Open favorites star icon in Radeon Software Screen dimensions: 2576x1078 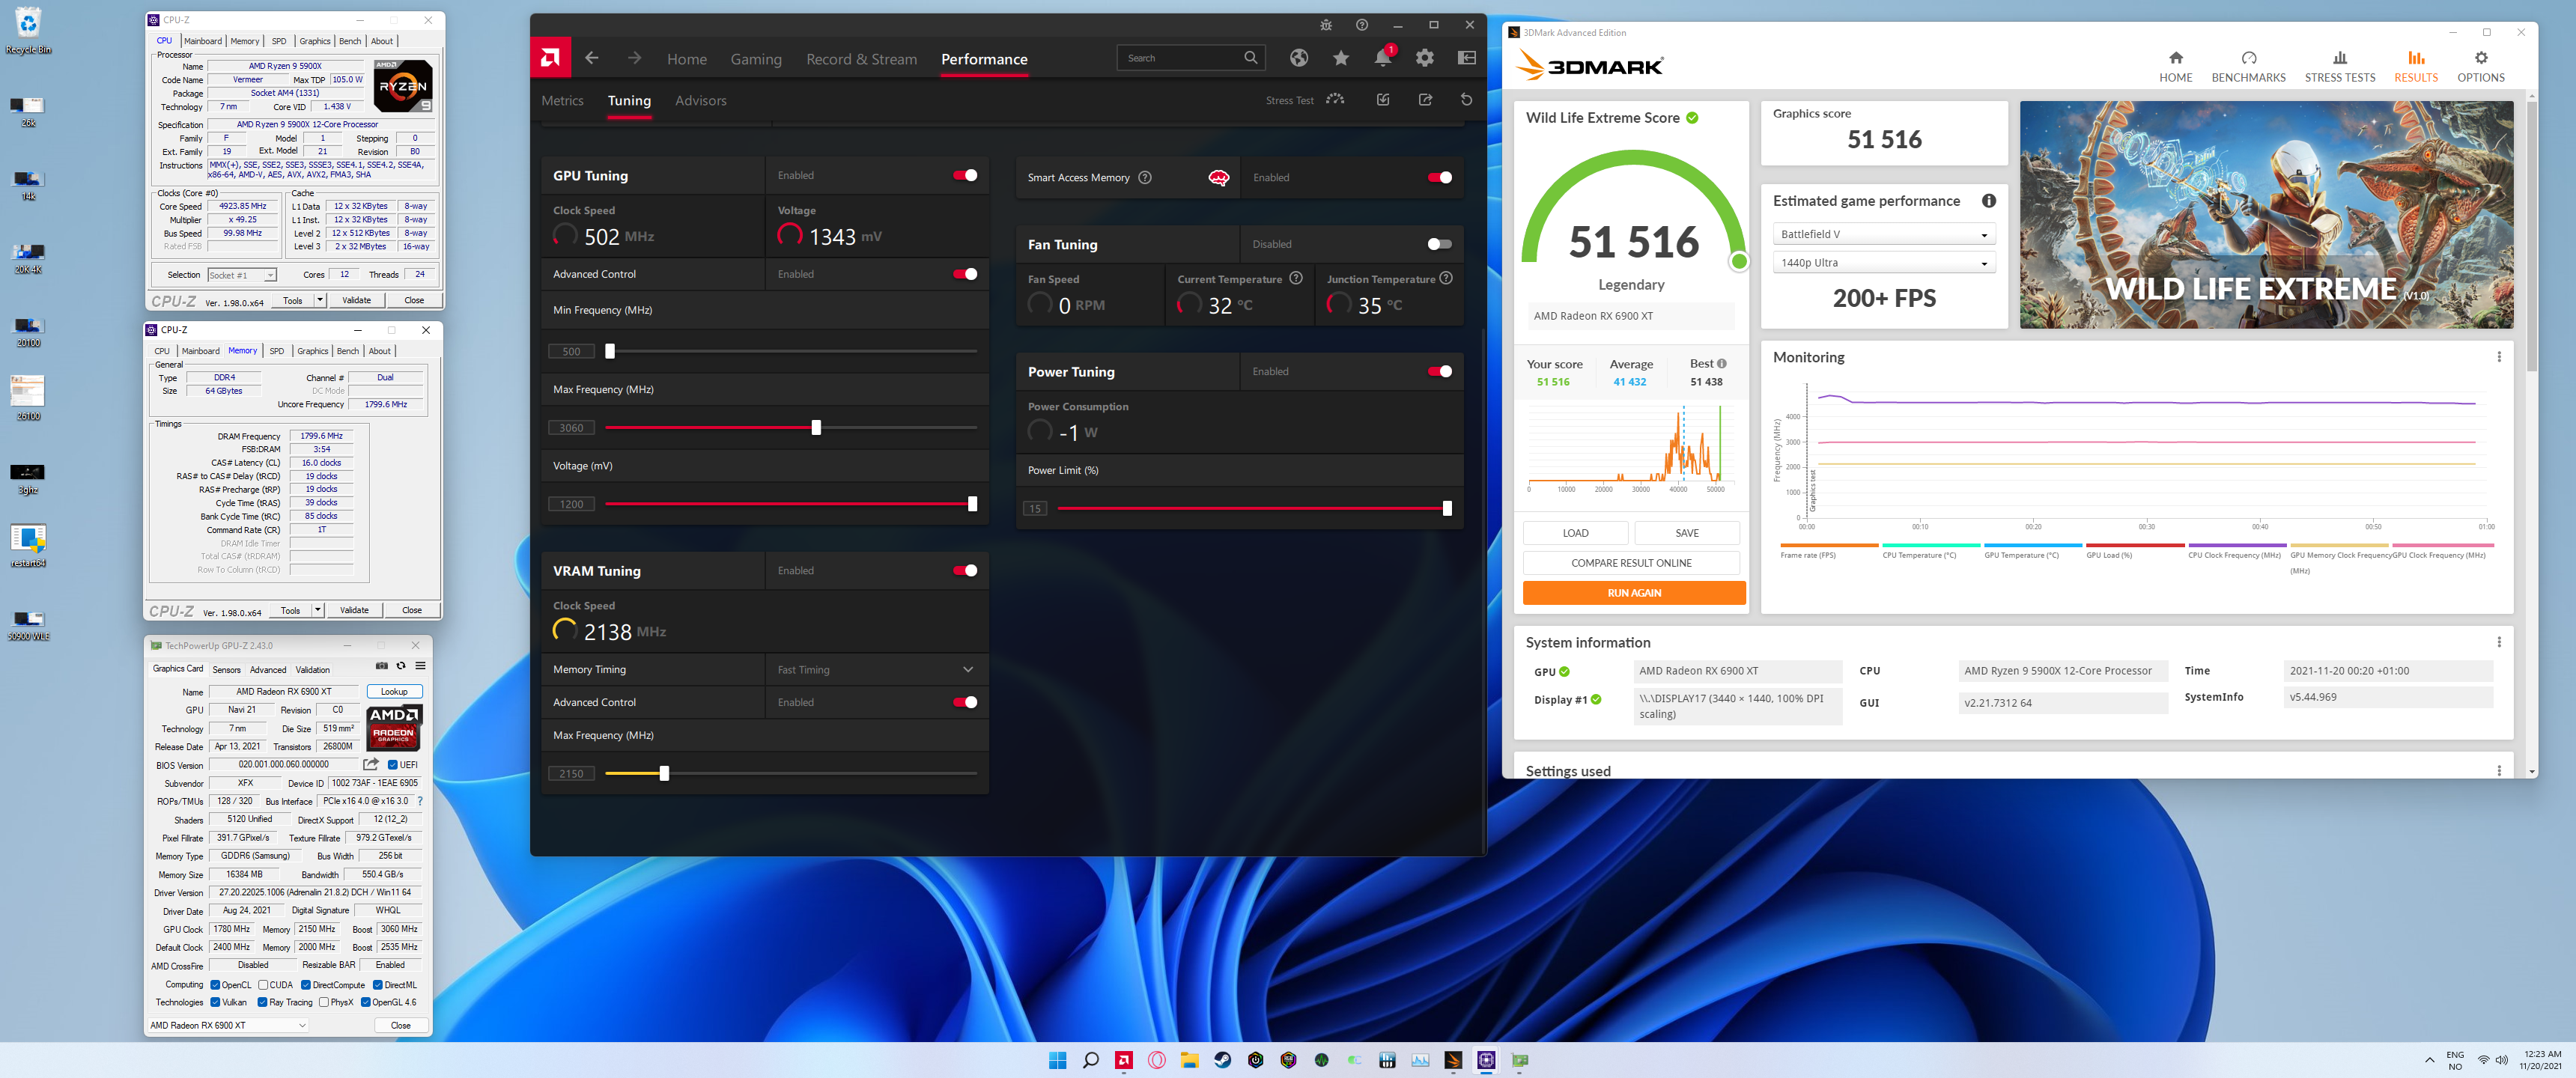point(1341,58)
